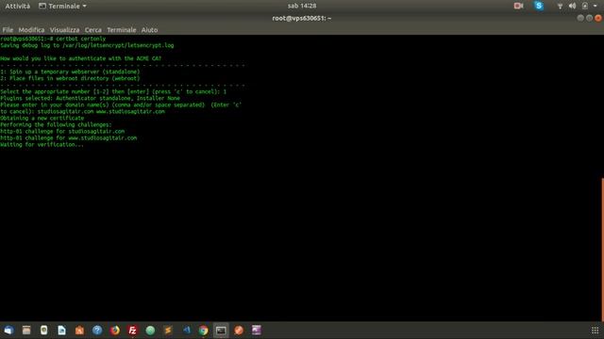Expand the Terminale app menu in top panel
This screenshot has width=604, height=339.
point(62,7)
